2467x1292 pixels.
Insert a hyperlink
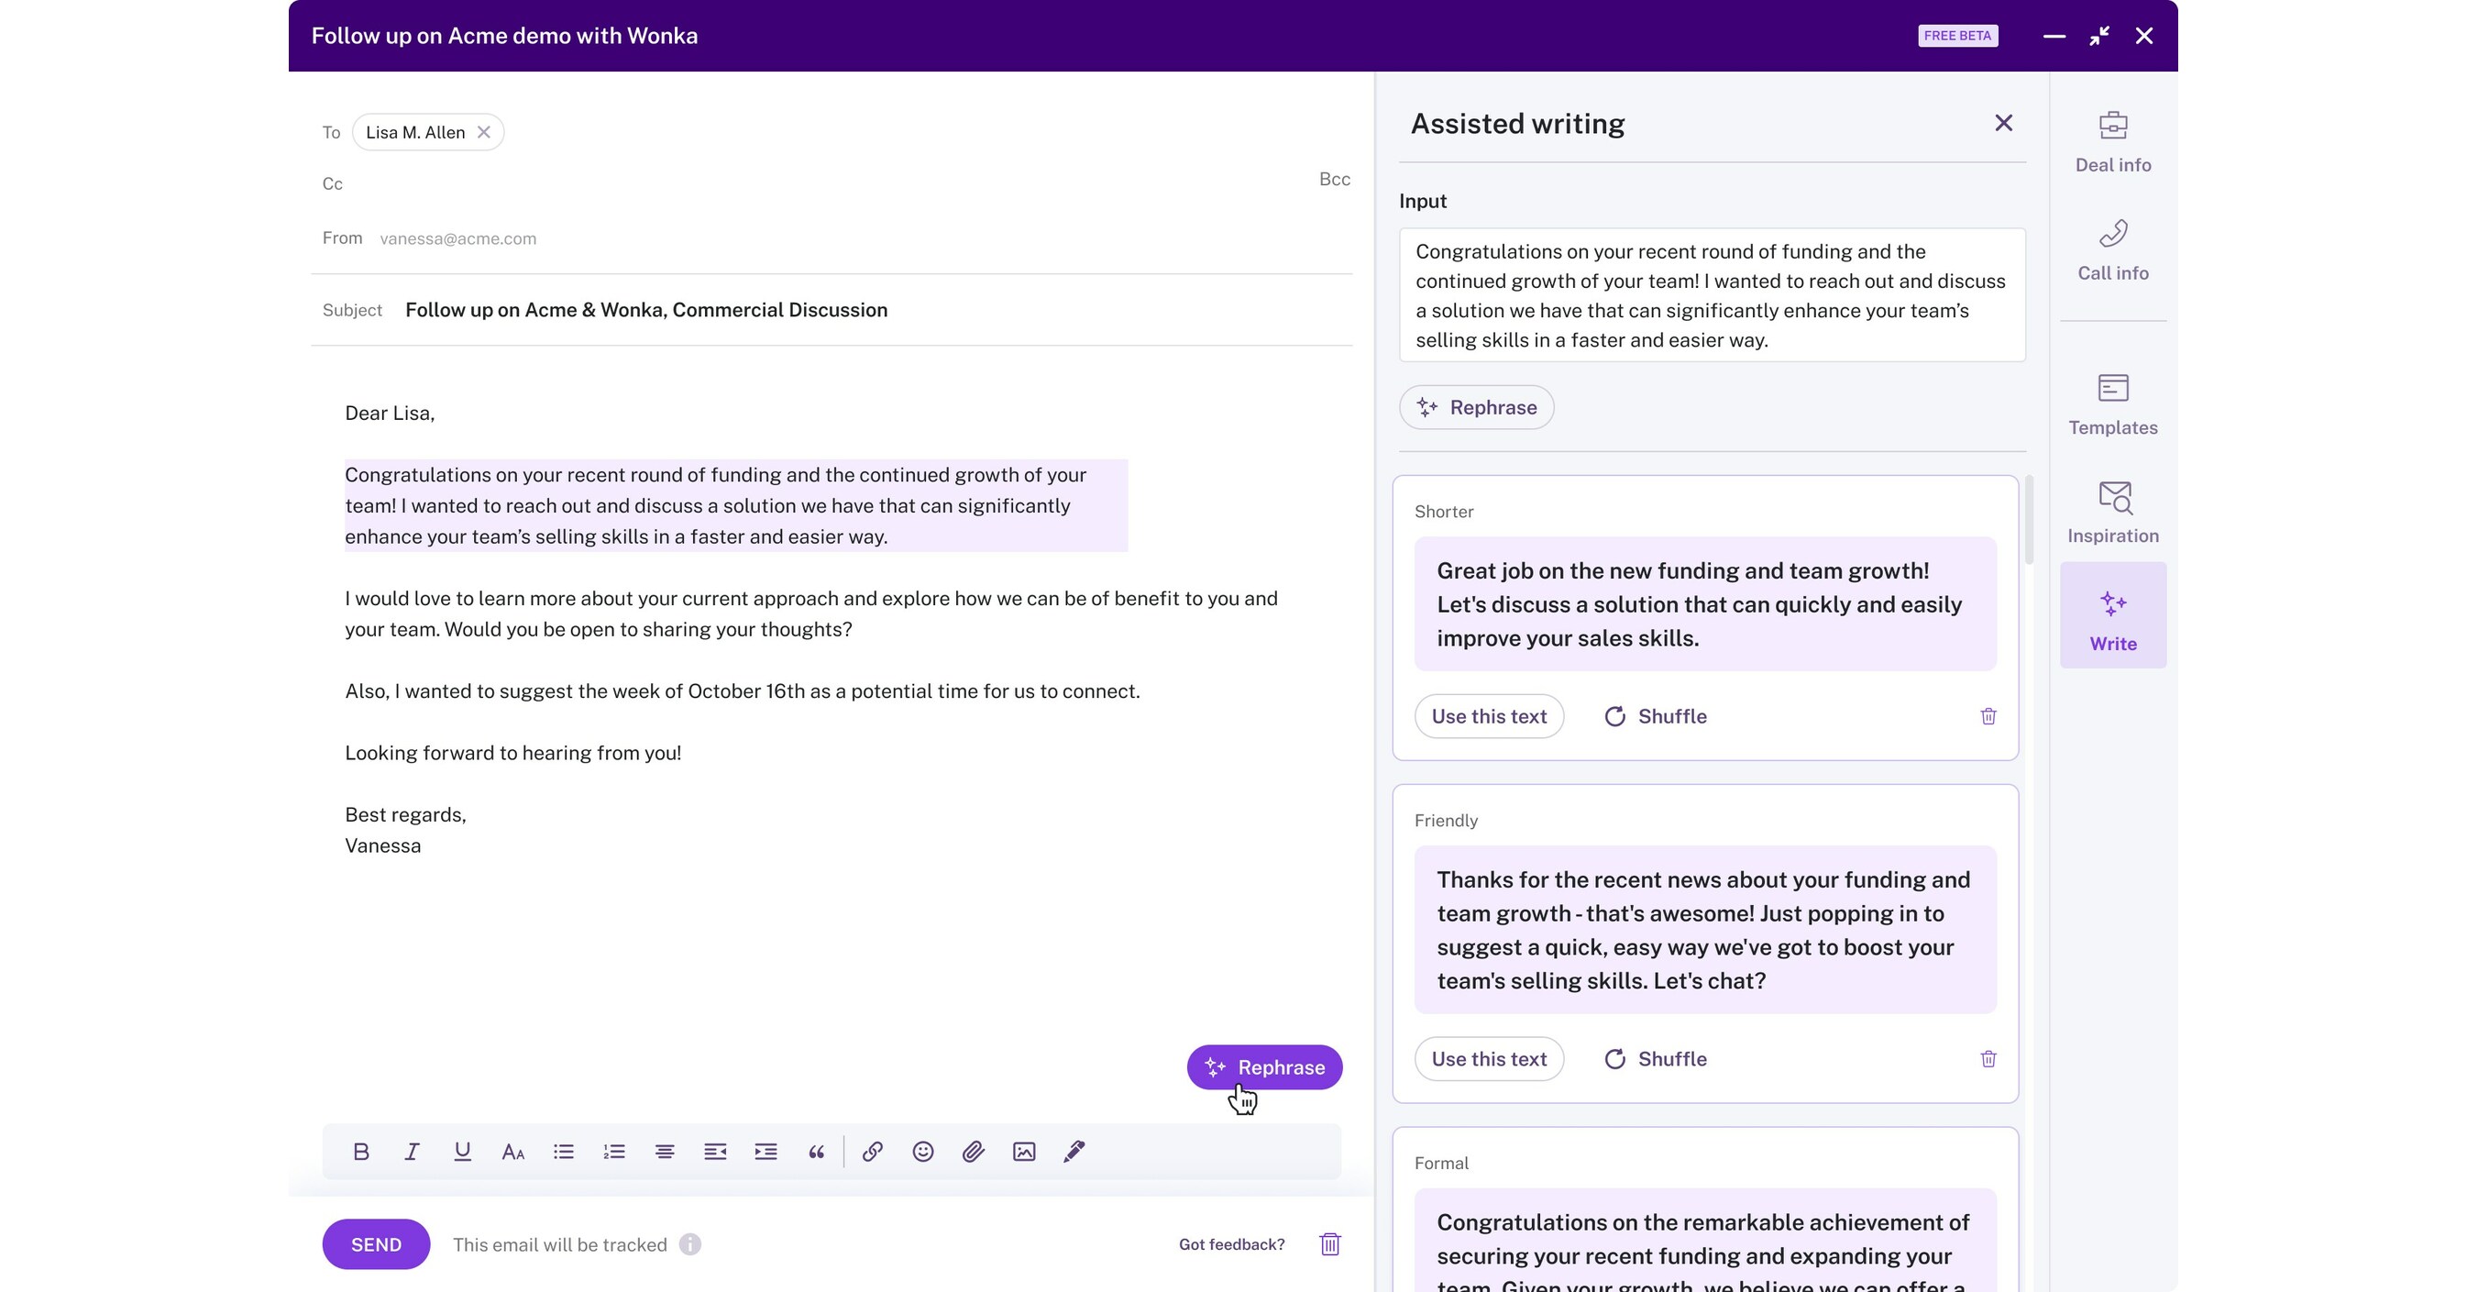click(873, 1151)
